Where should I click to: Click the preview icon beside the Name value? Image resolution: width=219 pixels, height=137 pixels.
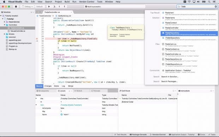pyautogui.click(x=61, y=114)
